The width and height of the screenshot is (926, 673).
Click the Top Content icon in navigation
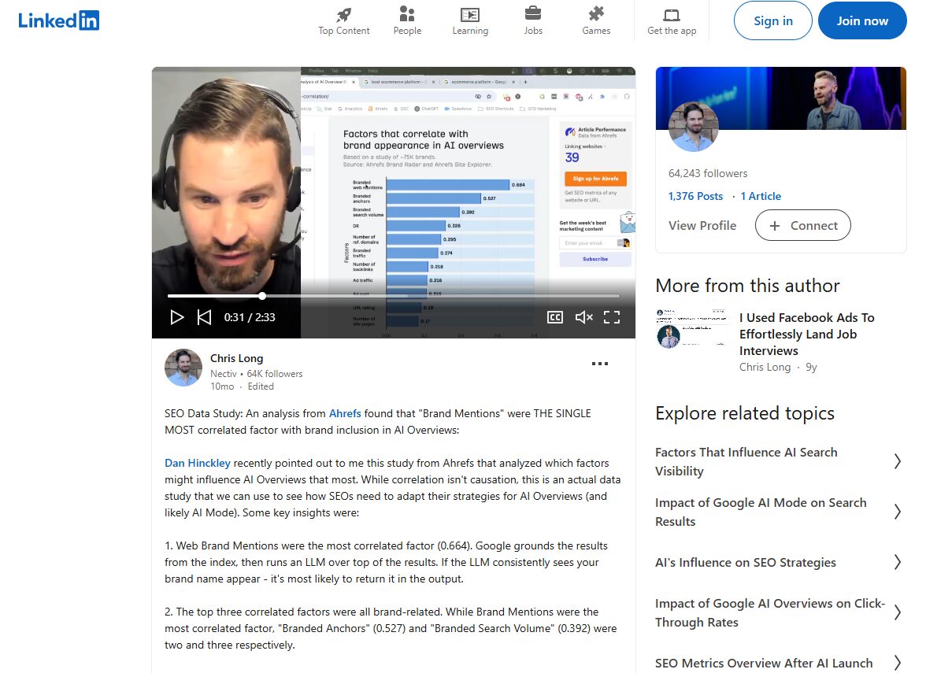pos(343,16)
